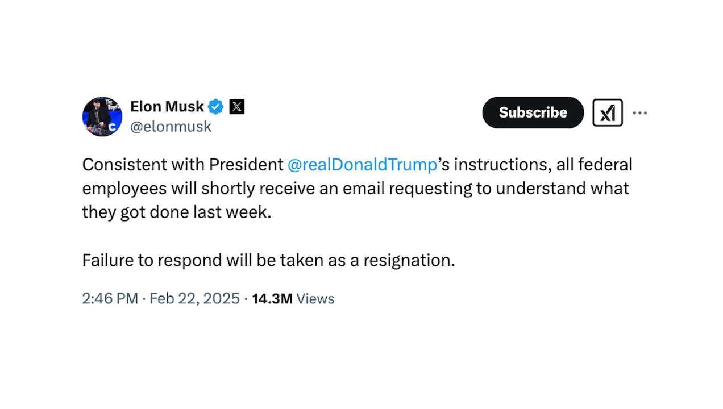The height and width of the screenshot is (409, 723).
Task: Subscribe to Elon Musk's account
Action: click(533, 112)
